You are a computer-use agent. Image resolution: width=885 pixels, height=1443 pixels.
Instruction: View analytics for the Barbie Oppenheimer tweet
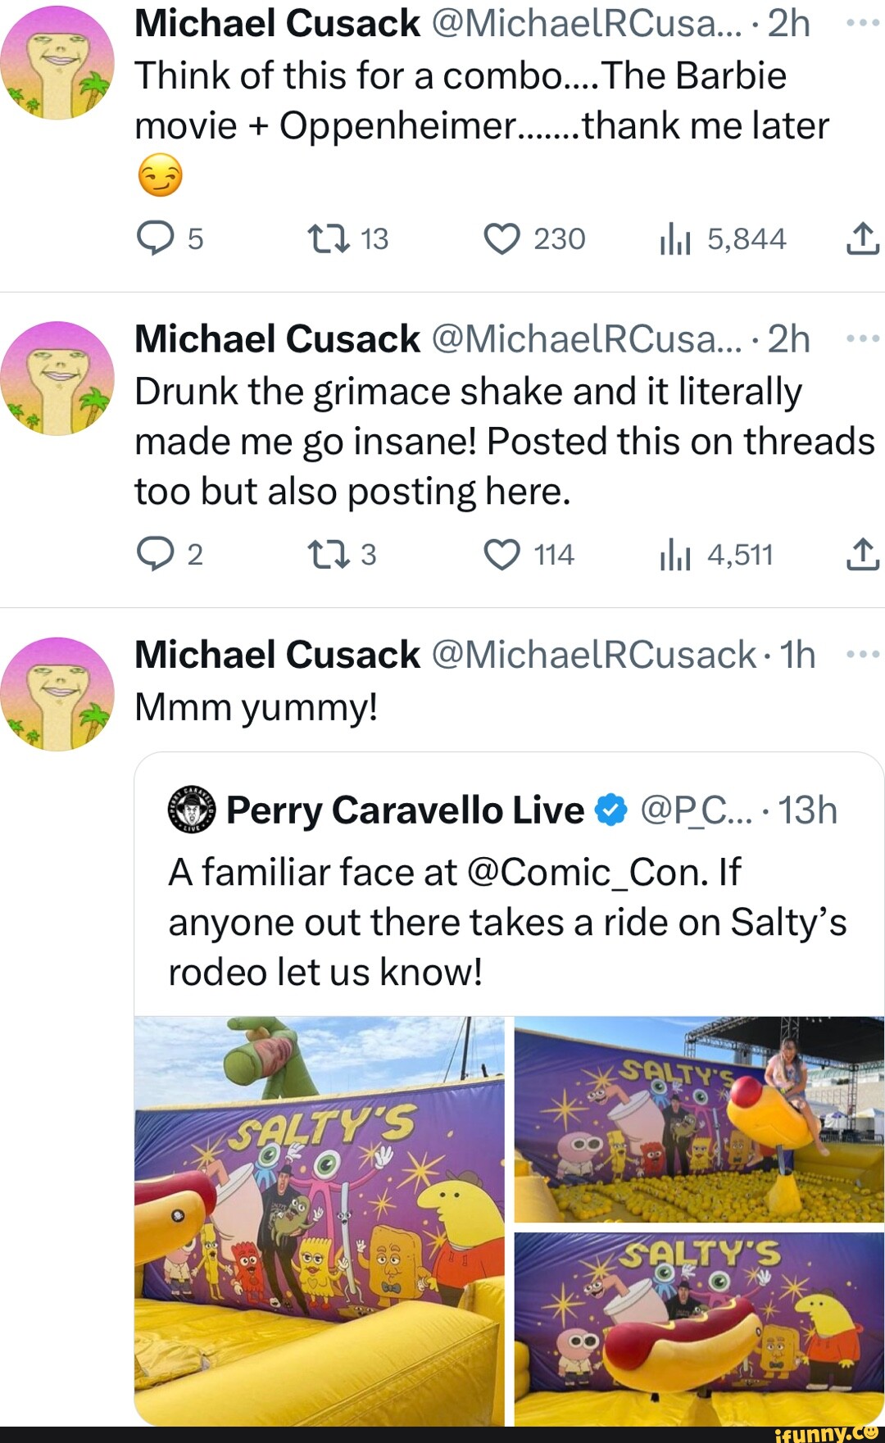tap(676, 239)
